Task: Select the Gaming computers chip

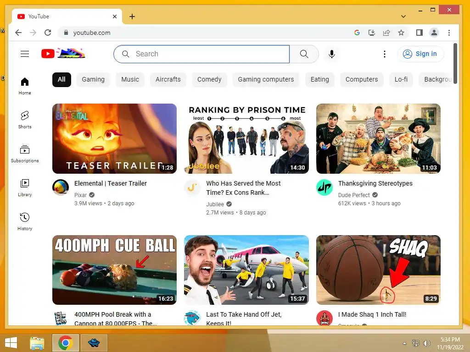Action: (266, 80)
